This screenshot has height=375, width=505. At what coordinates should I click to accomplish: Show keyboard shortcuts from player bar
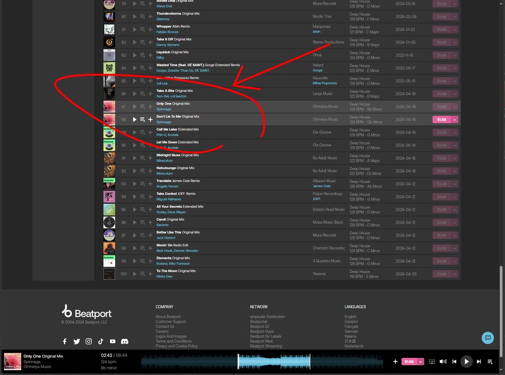point(432,361)
